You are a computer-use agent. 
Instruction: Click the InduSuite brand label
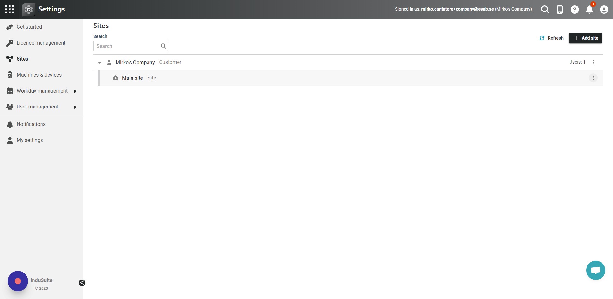[x=42, y=280]
